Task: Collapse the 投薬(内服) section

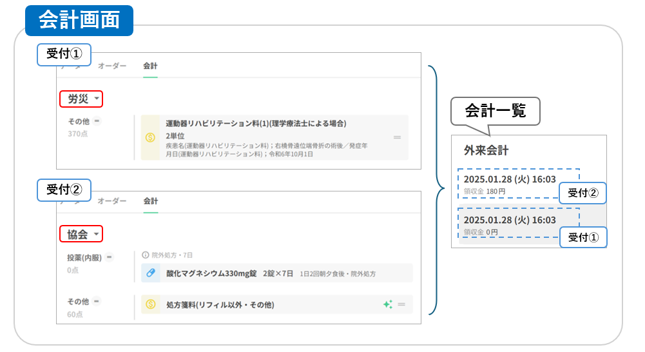Action: tap(110, 257)
